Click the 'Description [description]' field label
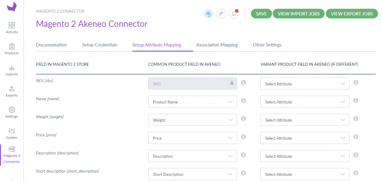The image size is (382, 181). [57, 153]
